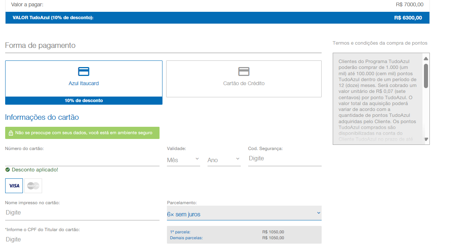Click the Demais parcelas R$ 1050,00 value
The image size is (452, 251).
tap(273, 238)
